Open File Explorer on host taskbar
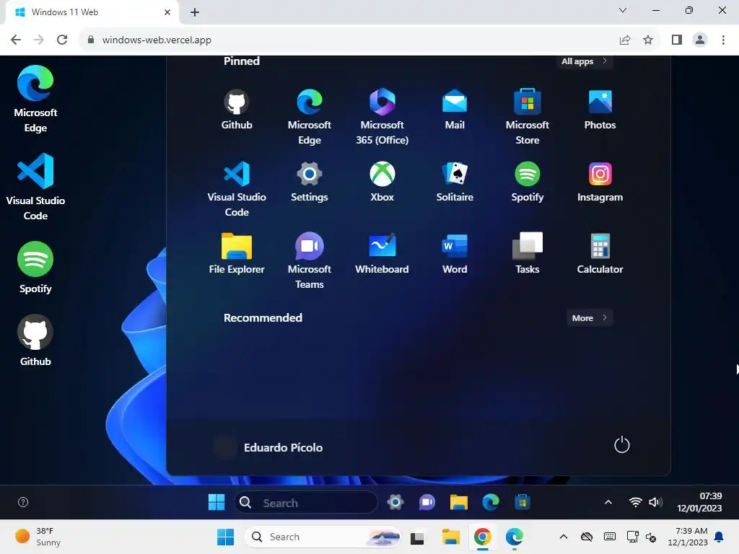The width and height of the screenshot is (739, 554). coord(450,537)
